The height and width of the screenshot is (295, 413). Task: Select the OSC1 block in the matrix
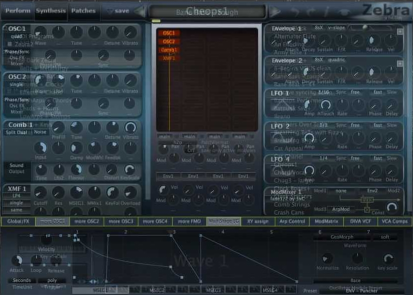coord(169,33)
